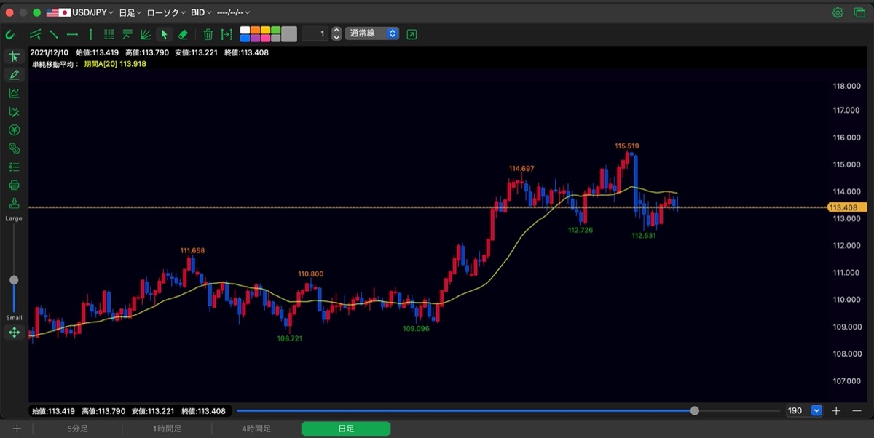Click the download save icon in sidebar
Image resolution: width=874 pixels, height=438 pixels.
[14, 203]
